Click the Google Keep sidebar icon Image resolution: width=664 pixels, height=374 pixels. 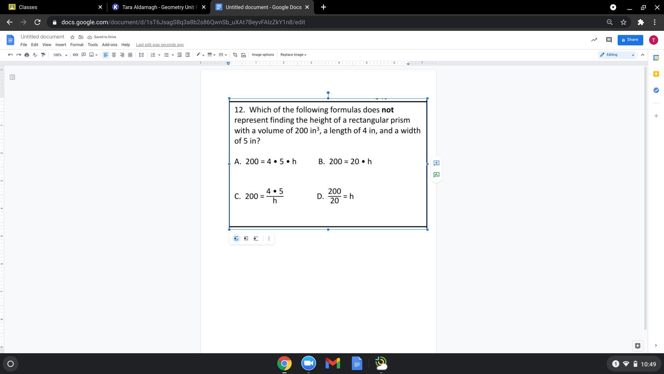[656, 74]
